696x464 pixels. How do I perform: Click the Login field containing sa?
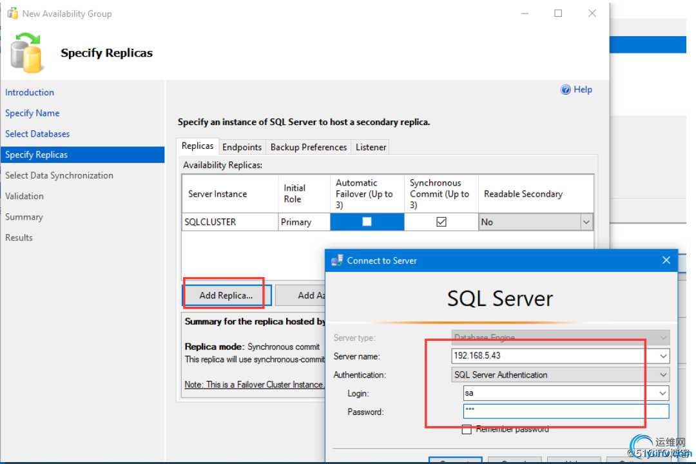click(x=566, y=393)
